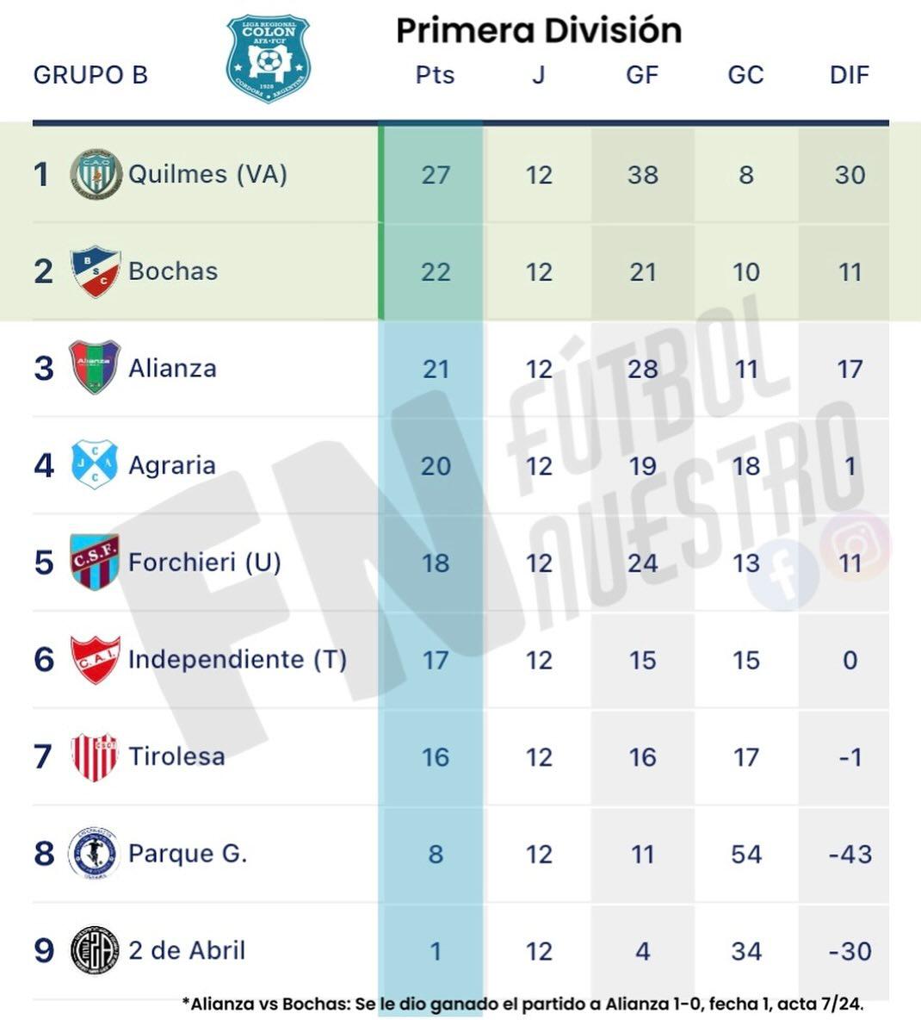
Task: Click the Agraria team badge
Action: pyautogui.click(x=95, y=464)
